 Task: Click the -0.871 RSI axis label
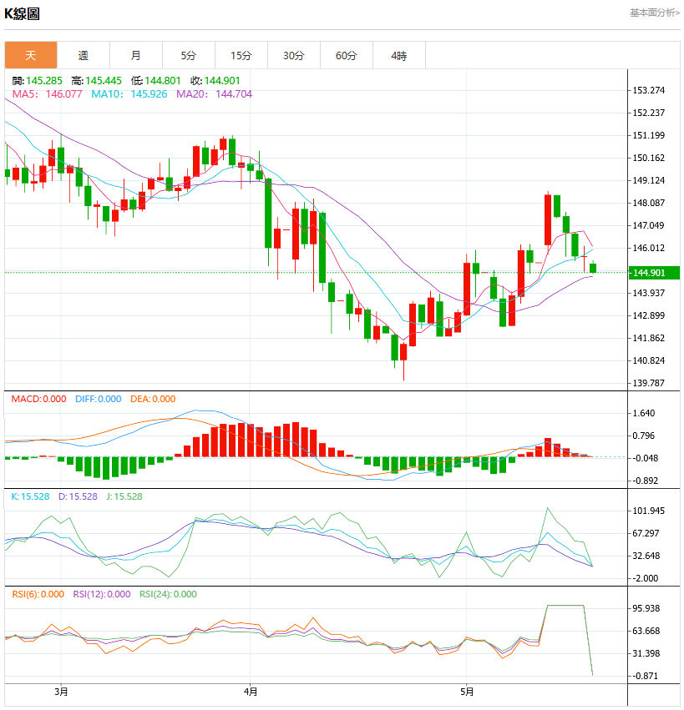click(x=645, y=676)
